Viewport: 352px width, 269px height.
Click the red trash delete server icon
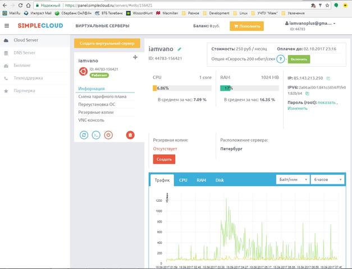(x=130, y=134)
